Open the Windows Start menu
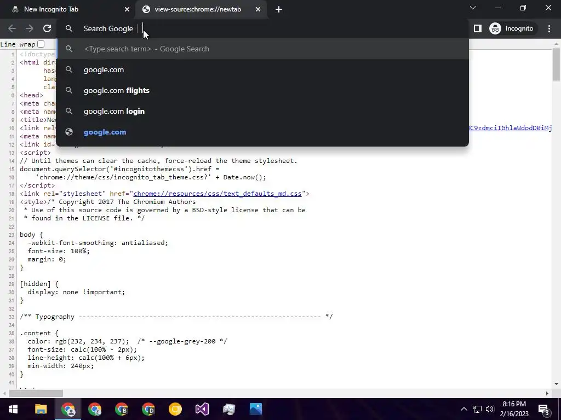 coord(13,409)
